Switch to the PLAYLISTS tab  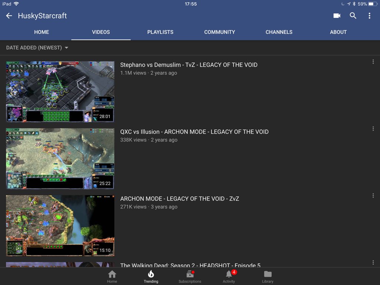[x=160, y=32]
